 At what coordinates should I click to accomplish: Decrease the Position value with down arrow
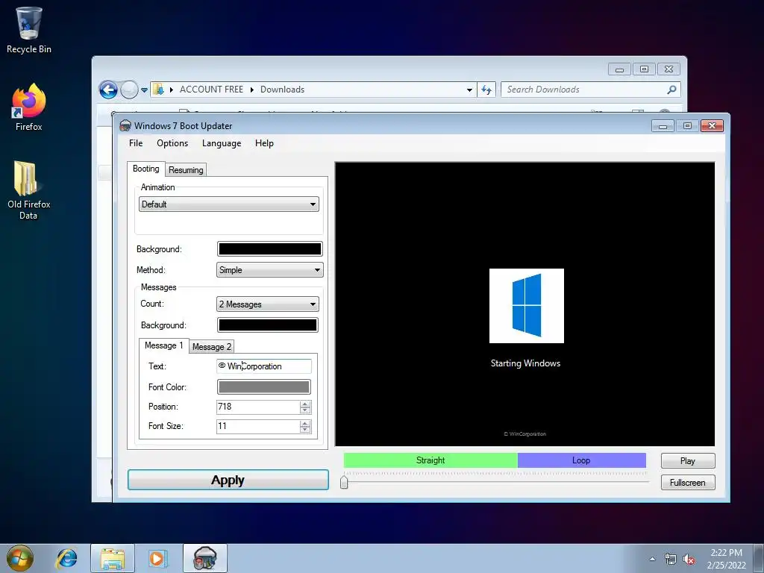click(305, 410)
